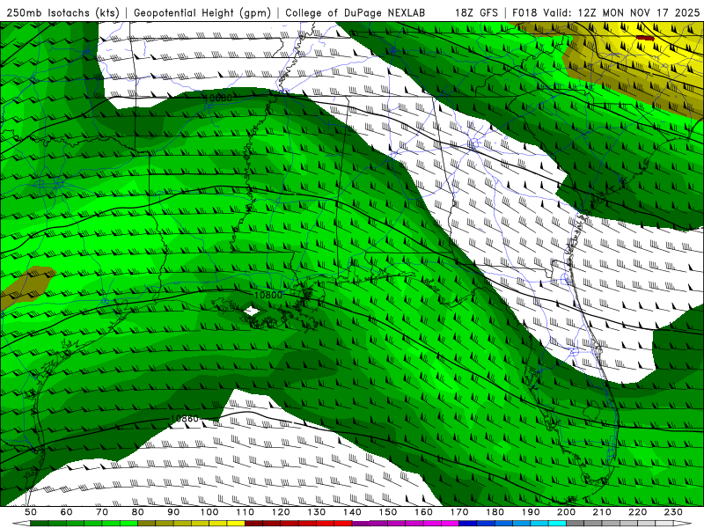
Task: Click the cyan swatch just left of 200
Action: (557, 524)
